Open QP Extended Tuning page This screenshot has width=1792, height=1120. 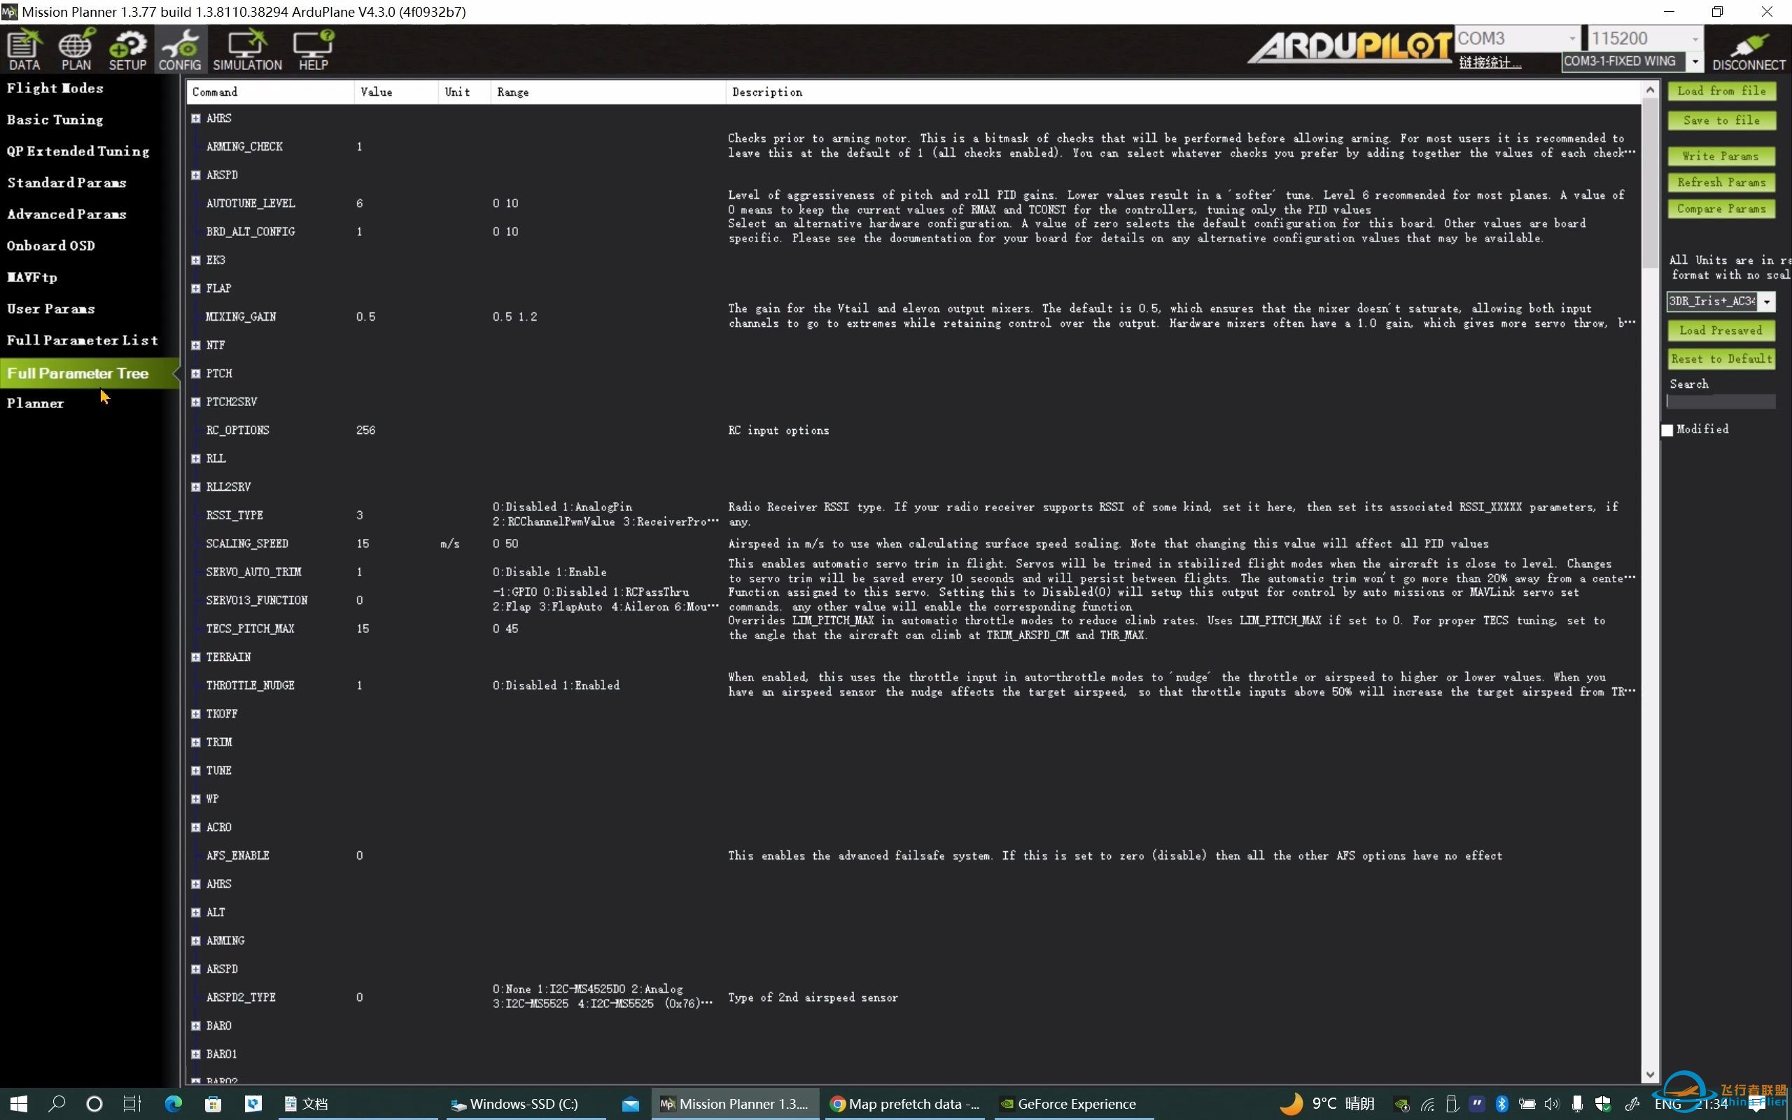point(78,151)
